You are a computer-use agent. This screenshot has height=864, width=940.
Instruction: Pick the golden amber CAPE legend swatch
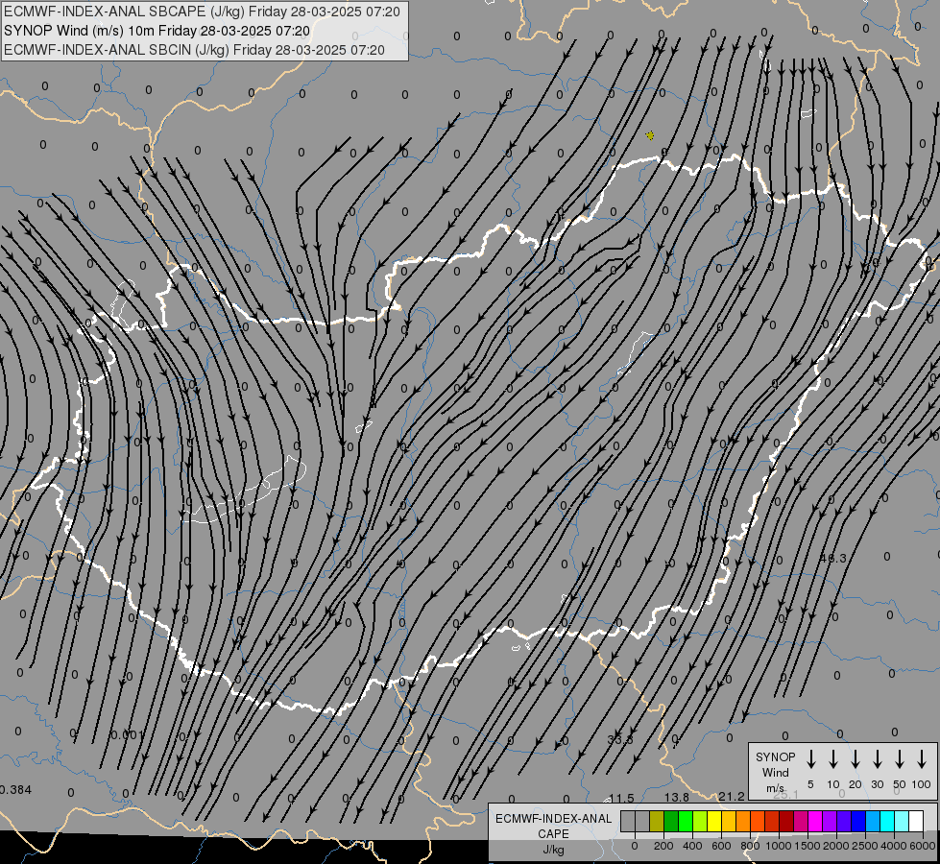(729, 821)
